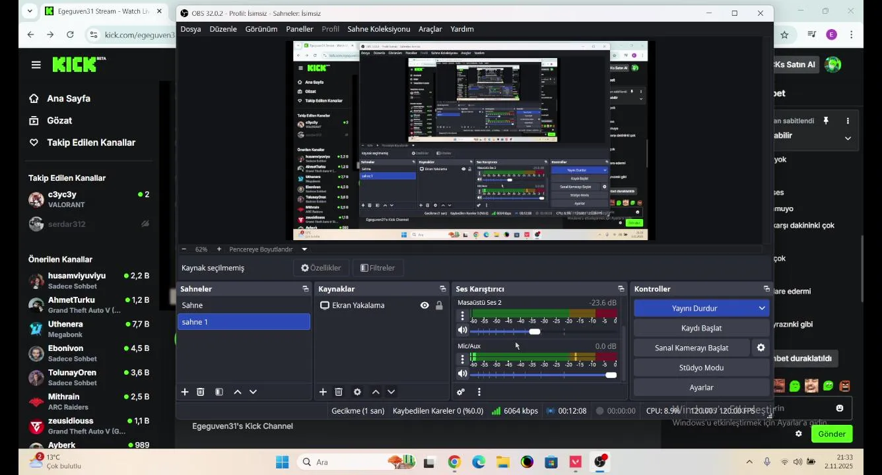This screenshot has width=882, height=475.
Task: Open the Sahne Koleksiyonu menu
Action: (x=379, y=29)
